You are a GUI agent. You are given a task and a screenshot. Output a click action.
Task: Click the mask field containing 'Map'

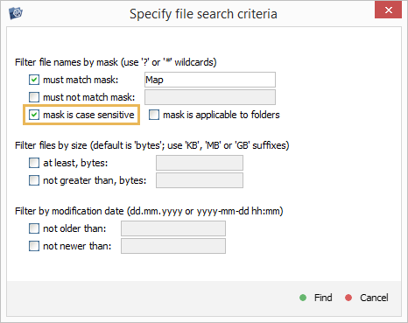point(210,80)
